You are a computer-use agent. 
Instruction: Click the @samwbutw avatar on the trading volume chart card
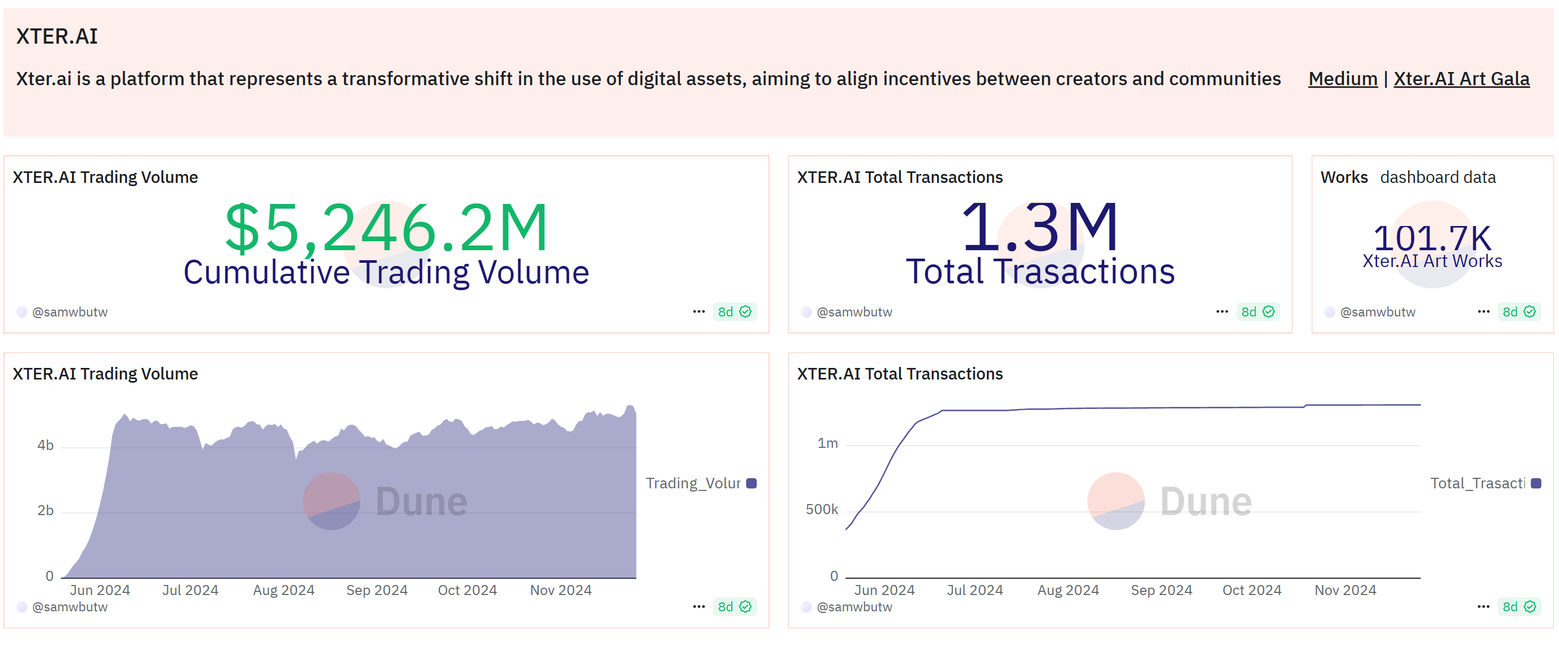(23, 607)
